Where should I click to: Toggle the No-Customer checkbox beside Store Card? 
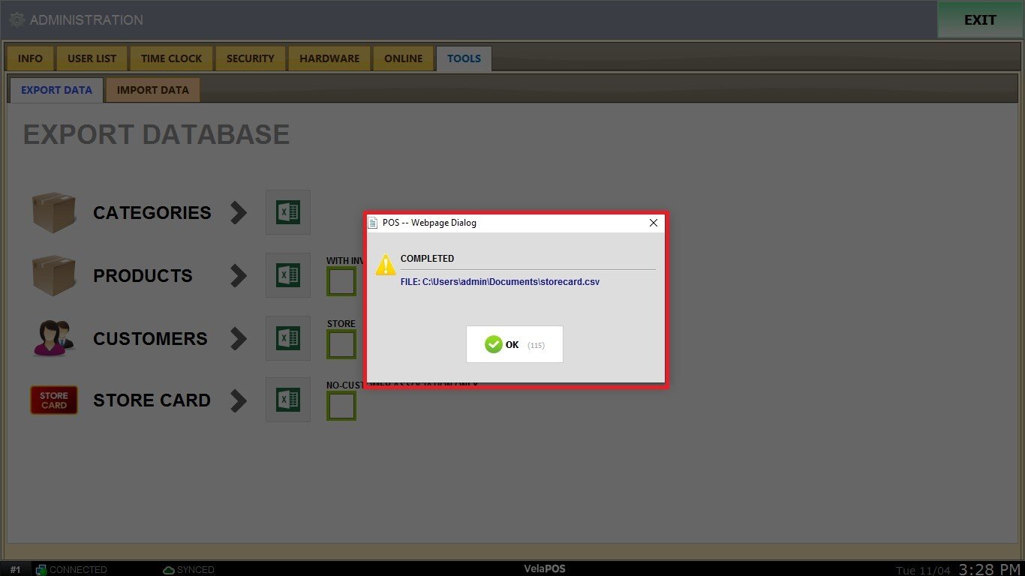[341, 406]
